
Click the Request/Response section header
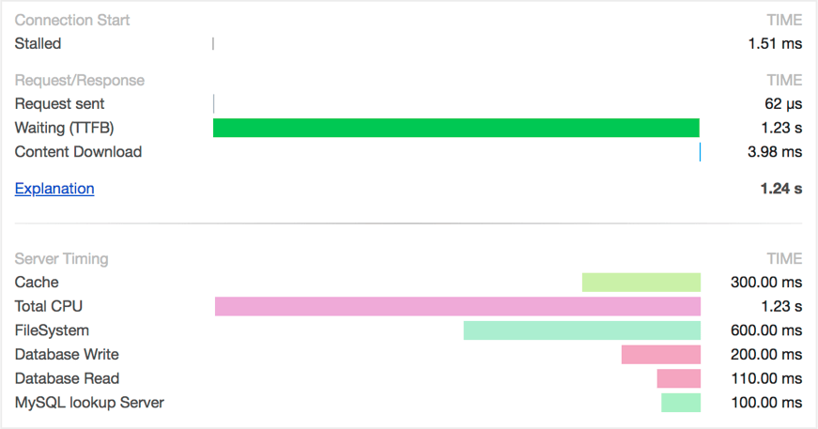[x=80, y=81]
